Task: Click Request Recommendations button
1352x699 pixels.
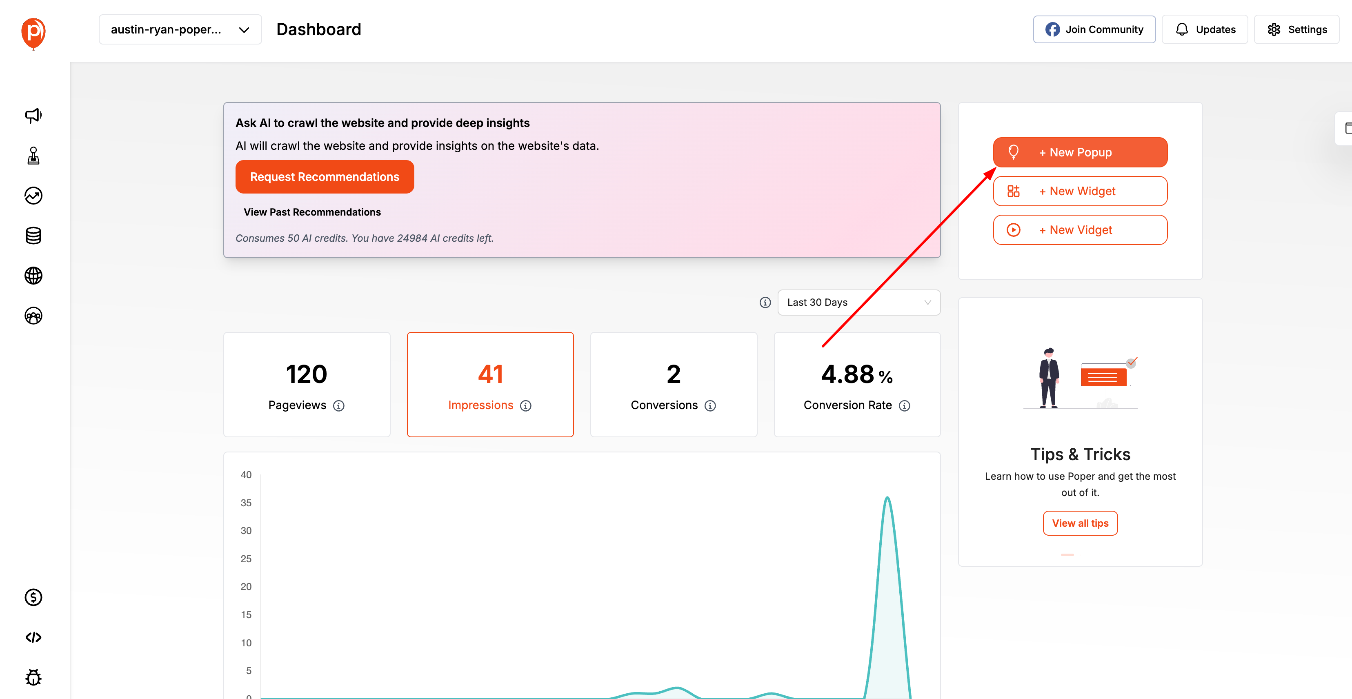Action: [x=325, y=177]
